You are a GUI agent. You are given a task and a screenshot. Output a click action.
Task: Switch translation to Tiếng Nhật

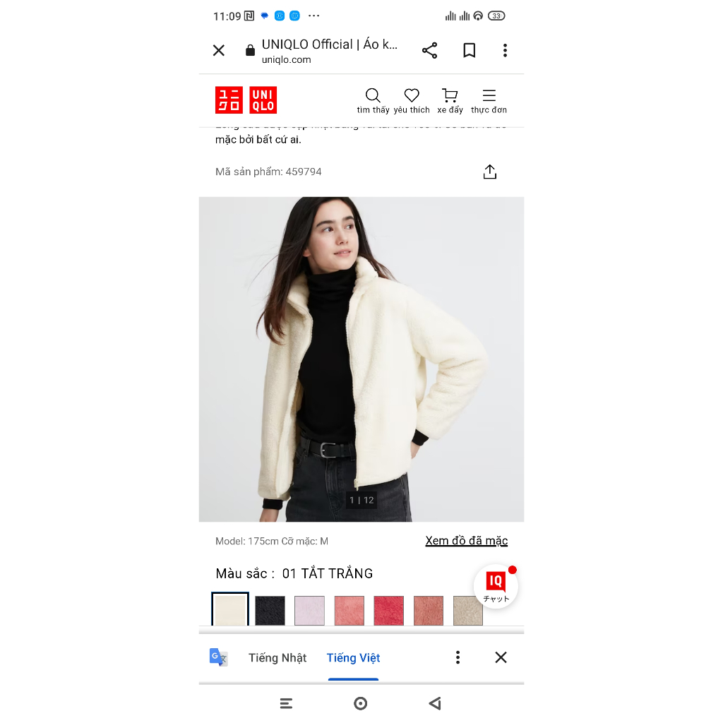click(277, 657)
